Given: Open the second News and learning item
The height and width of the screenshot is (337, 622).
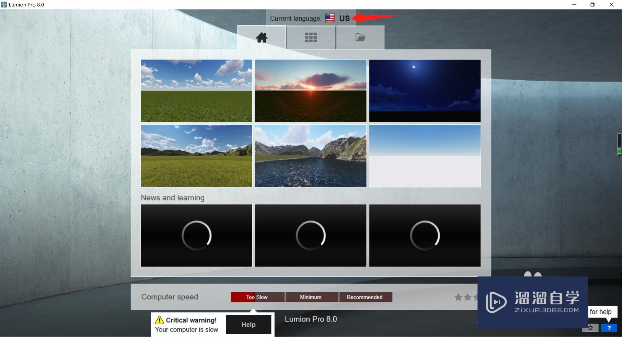Looking at the screenshot, I should (x=311, y=235).
